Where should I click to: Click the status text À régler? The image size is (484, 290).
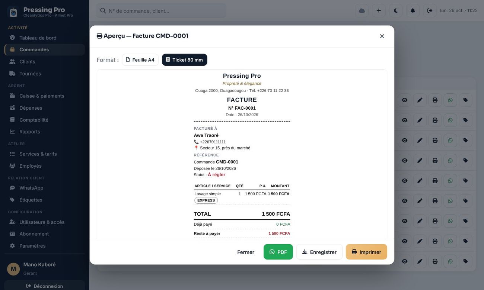[216, 175]
